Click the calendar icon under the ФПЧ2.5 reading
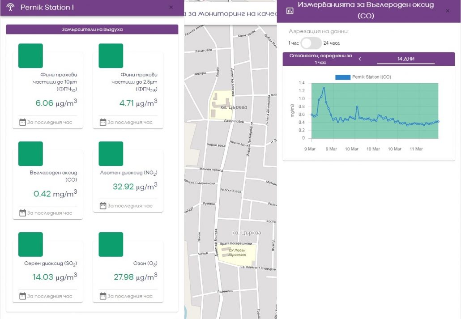The image size is (461, 319). [103, 122]
